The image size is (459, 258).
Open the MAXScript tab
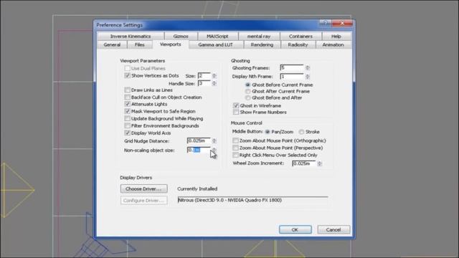click(217, 37)
